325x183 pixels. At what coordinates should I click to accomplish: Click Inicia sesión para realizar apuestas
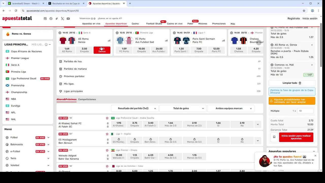coord(296,137)
